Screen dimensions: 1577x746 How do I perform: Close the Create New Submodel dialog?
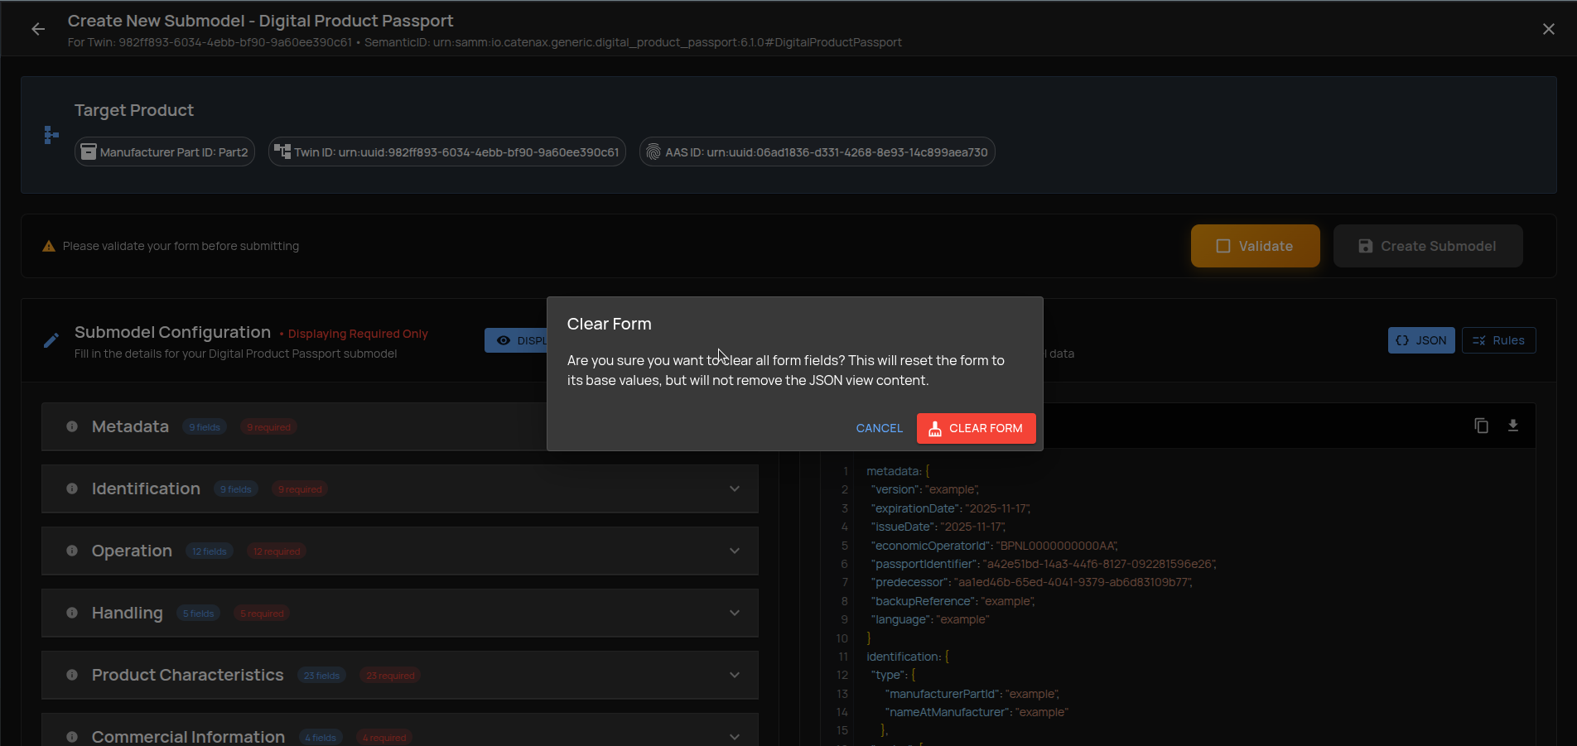coord(1548,29)
